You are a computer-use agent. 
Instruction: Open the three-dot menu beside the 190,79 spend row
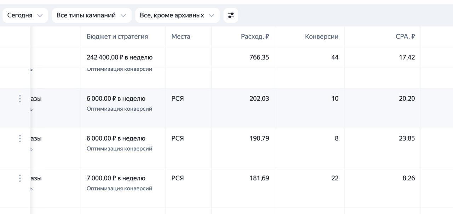point(20,138)
